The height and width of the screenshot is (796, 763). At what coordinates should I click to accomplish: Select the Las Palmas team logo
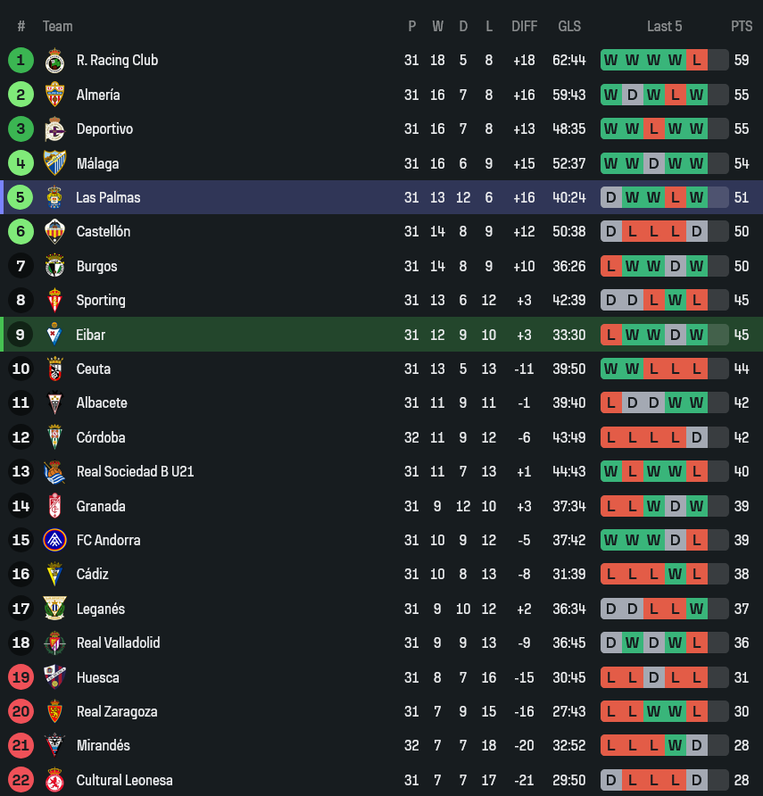pos(54,197)
